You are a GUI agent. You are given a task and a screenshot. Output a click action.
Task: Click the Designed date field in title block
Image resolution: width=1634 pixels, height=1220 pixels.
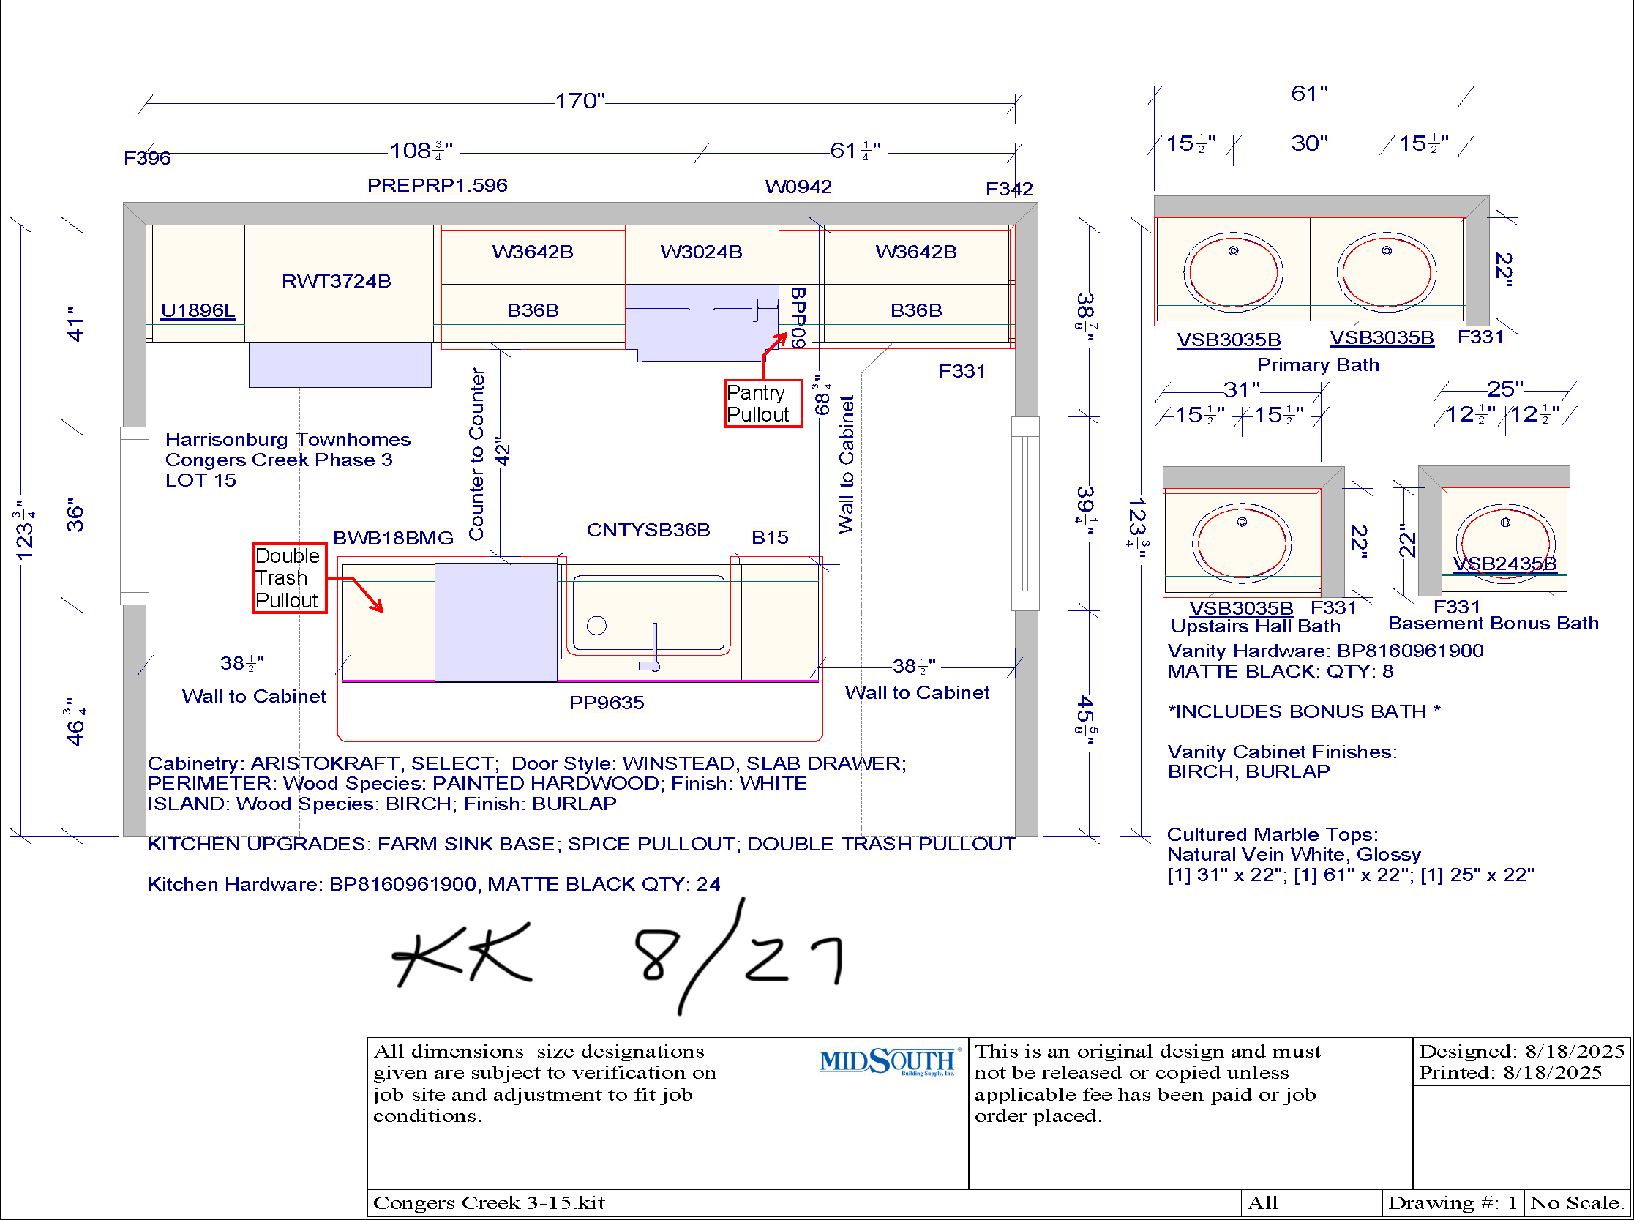pyautogui.click(x=1521, y=1051)
